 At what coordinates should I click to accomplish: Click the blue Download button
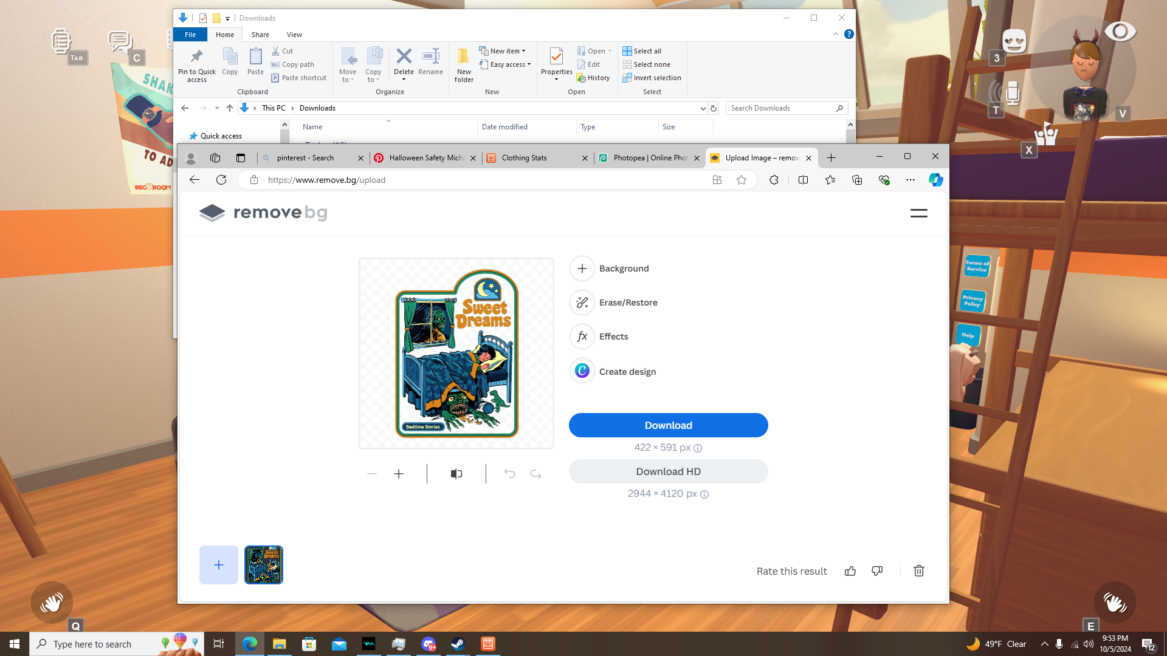[x=668, y=425]
